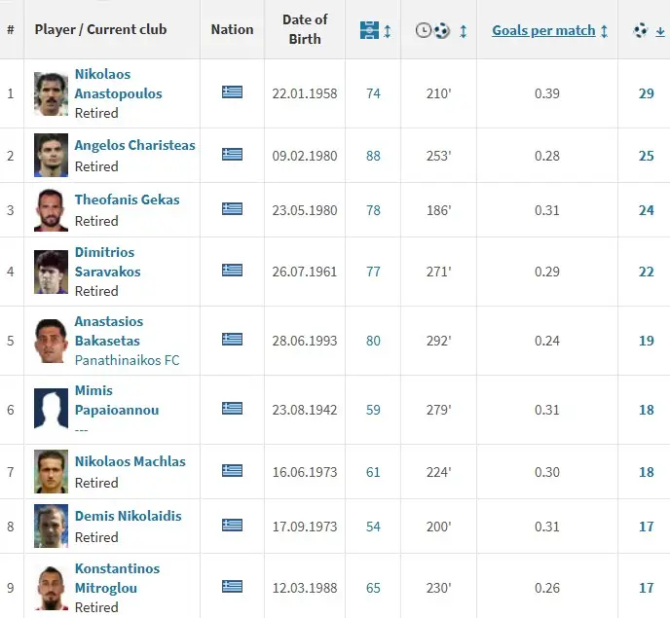Click Greece flag next to Angelos Charisteas
Viewport: 670px width, 618px height.
pos(232,154)
